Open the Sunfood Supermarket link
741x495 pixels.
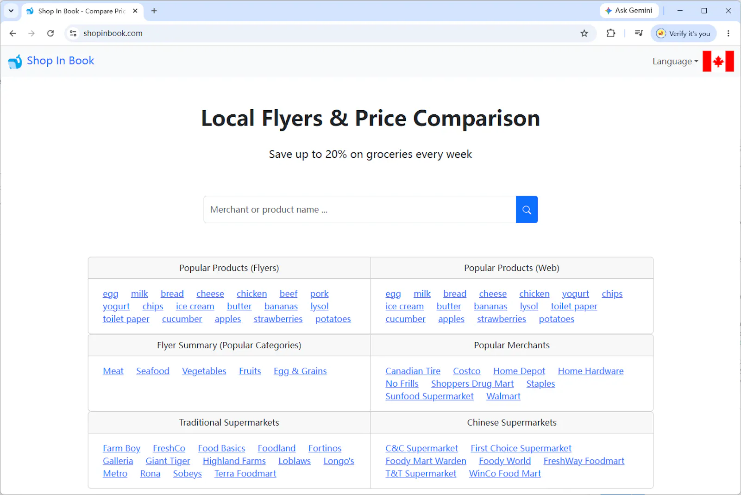tap(429, 396)
